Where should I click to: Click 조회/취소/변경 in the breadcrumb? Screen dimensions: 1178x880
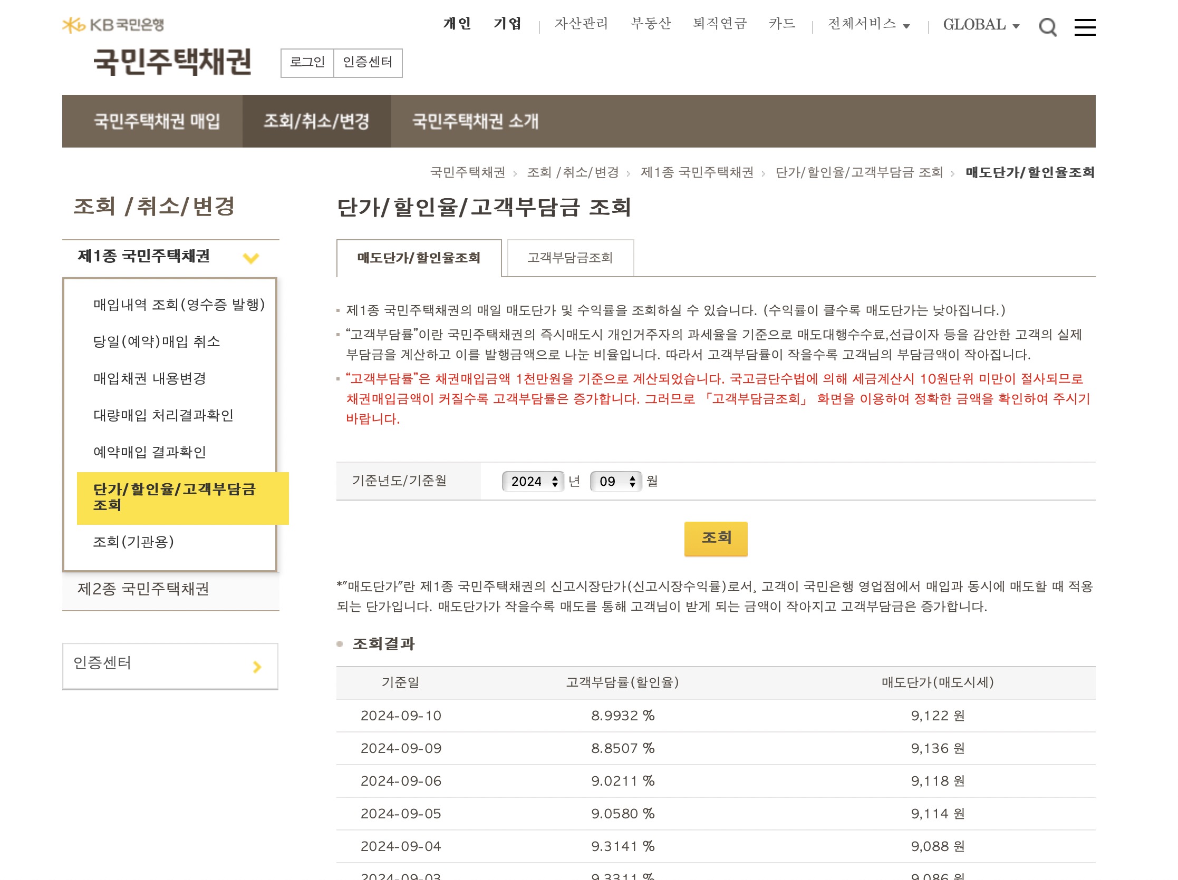[573, 172]
